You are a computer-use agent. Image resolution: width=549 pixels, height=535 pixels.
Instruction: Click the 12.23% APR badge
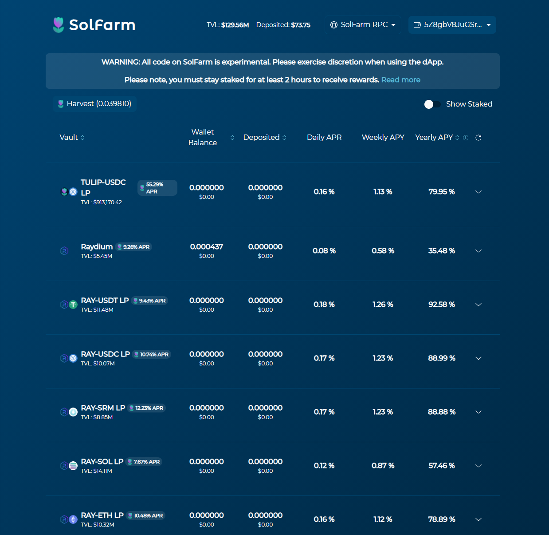point(146,408)
